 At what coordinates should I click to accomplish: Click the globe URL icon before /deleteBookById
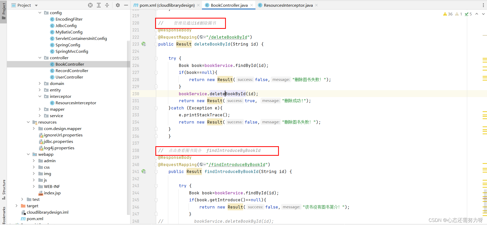(203, 37)
